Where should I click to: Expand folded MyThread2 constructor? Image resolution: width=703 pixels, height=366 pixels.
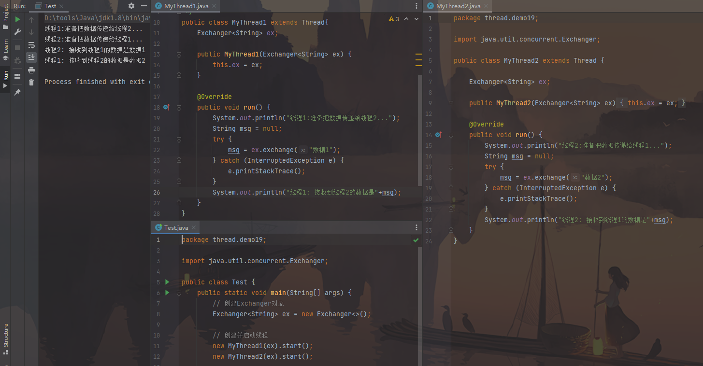click(451, 103)
